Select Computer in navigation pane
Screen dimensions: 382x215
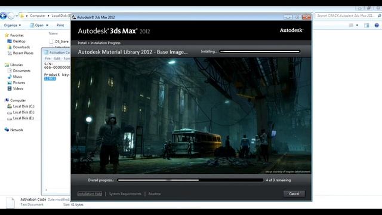(x=18, y=100)
